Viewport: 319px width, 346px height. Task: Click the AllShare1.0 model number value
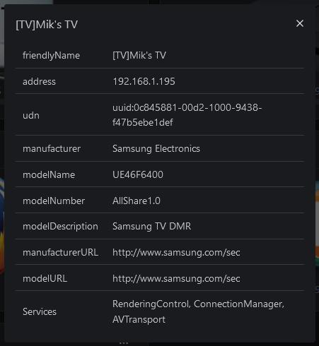(137, 201)
